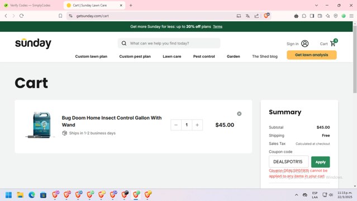357x201 pixels.
Task: Open Brave Shields icon
Action: pyautogui.click(x=266, y=16)
